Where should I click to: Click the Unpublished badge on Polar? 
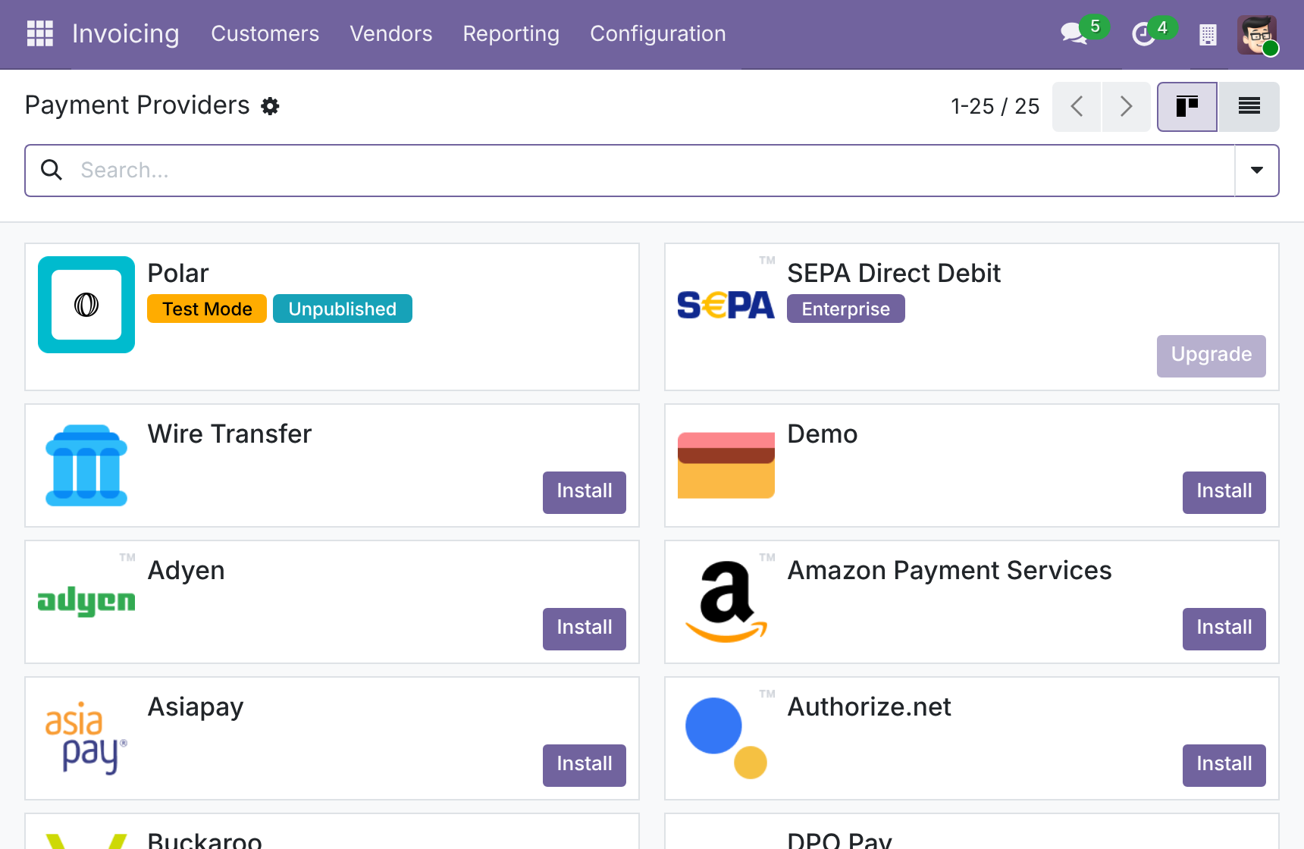point(343,309)
